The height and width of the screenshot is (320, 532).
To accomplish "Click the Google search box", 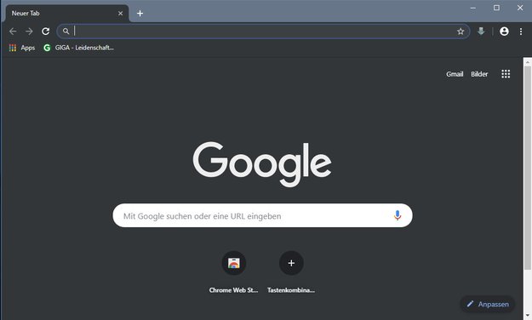I will coord(262,215).
